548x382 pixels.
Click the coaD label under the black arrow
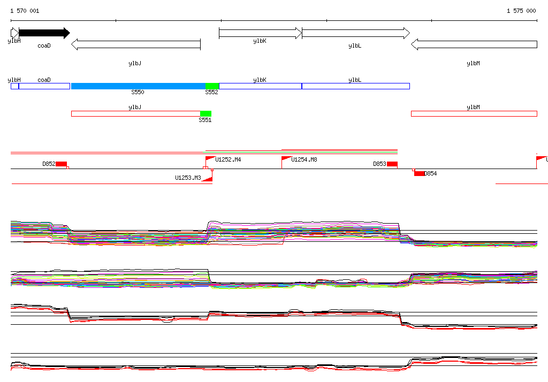[x=44, y=46]
